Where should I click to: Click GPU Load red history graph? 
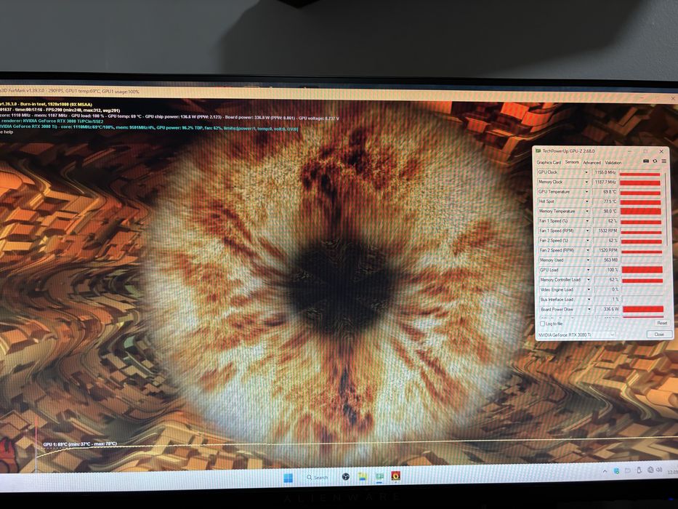(642, 270)
